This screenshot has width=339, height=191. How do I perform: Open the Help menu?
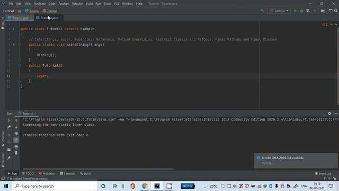(x=139, y=4)
